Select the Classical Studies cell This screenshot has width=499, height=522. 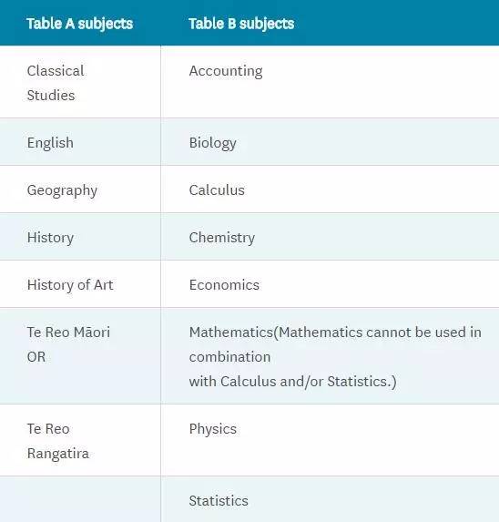point(80,82)
